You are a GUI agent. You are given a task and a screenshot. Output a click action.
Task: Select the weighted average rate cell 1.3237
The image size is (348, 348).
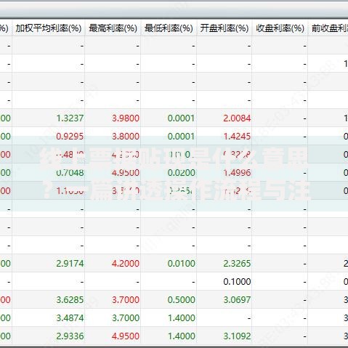click(70, 118)
